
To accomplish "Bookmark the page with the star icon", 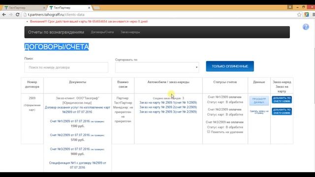I will [299, 15].
